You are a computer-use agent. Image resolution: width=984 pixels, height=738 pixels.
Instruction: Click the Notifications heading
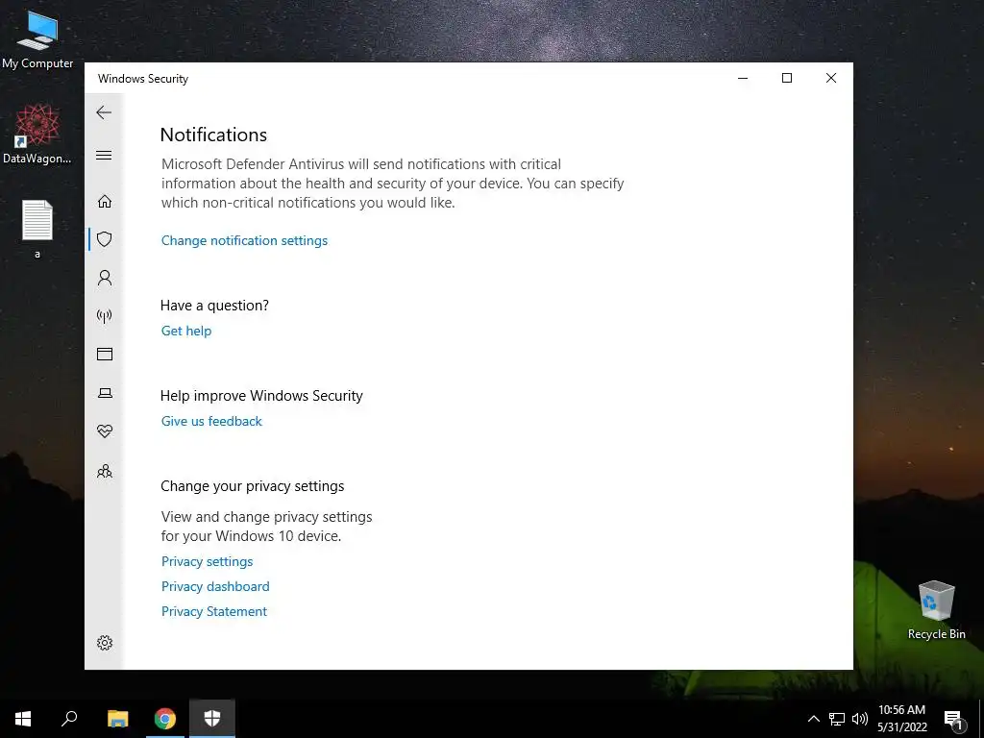click(213, 135)
